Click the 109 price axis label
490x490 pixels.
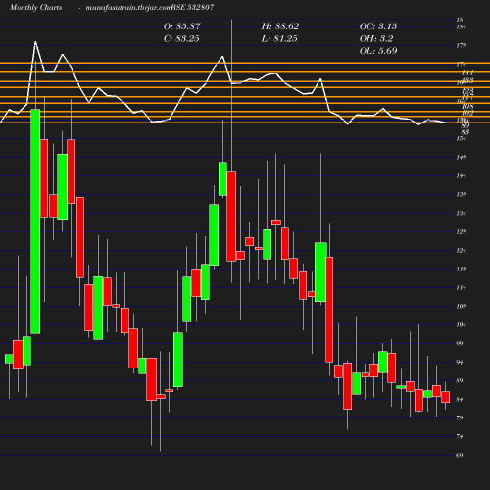[461, 307]
